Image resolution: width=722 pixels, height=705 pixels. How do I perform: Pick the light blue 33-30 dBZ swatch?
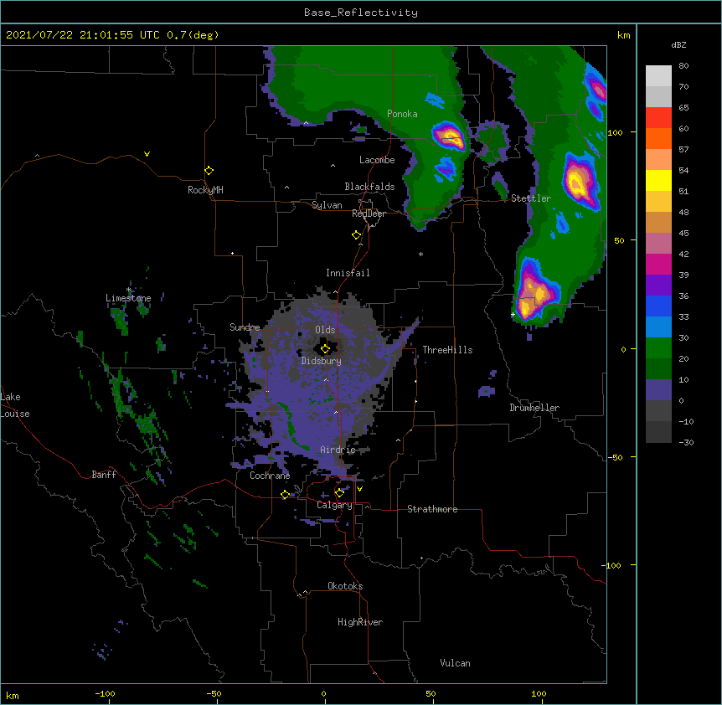click(658, 327)
